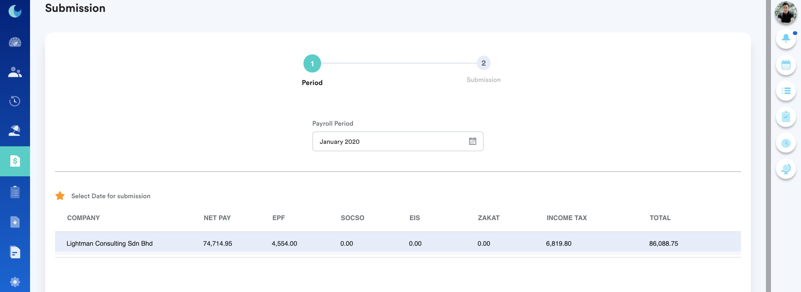Viewport: 801px width, 292px height.
Task: Open the employees people icon in sidebar
Action: point(15,72)
